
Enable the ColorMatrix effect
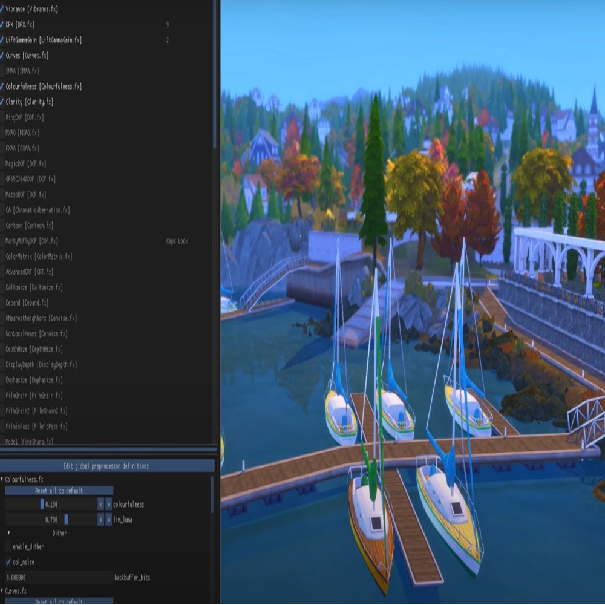[2, 256]
